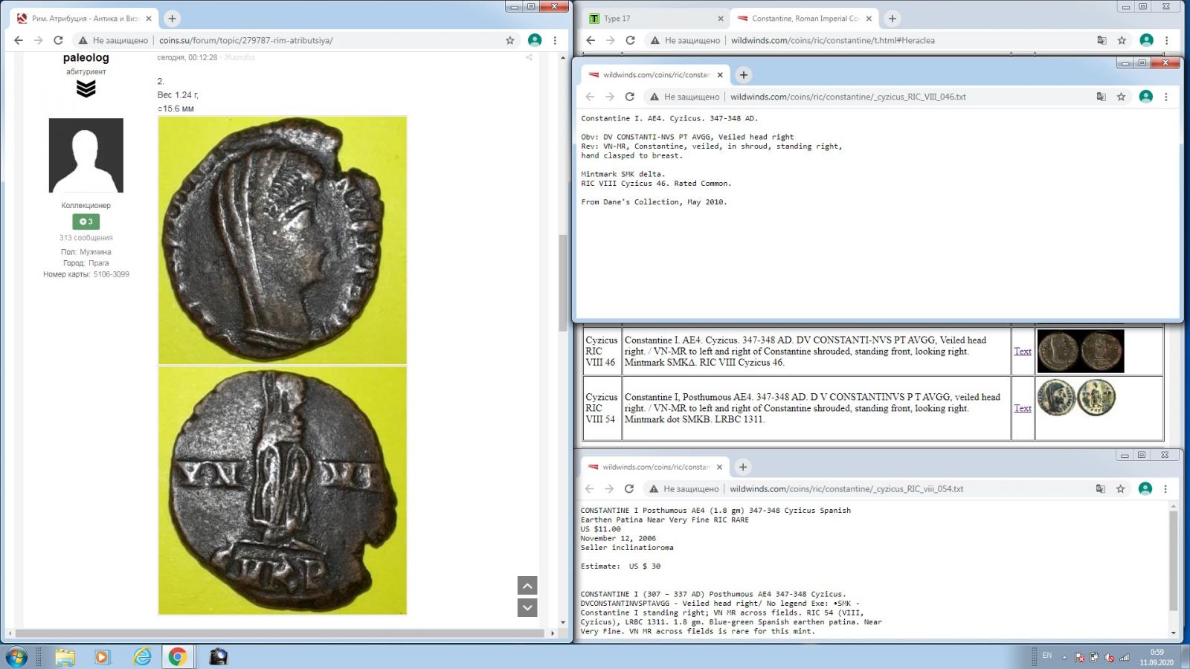This screenshot has width=1190, height=669.
Task: Click translate icon in the t.html#Heraclea window
Action: click(1101, 40)
